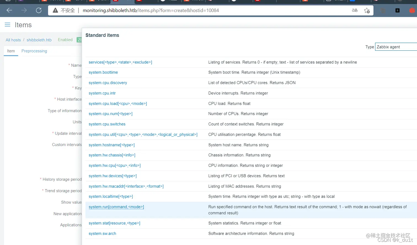Click 'Software architecture information' description
Image resolution: width=417 pixels, height=245 pixels.
pos(251,234)
